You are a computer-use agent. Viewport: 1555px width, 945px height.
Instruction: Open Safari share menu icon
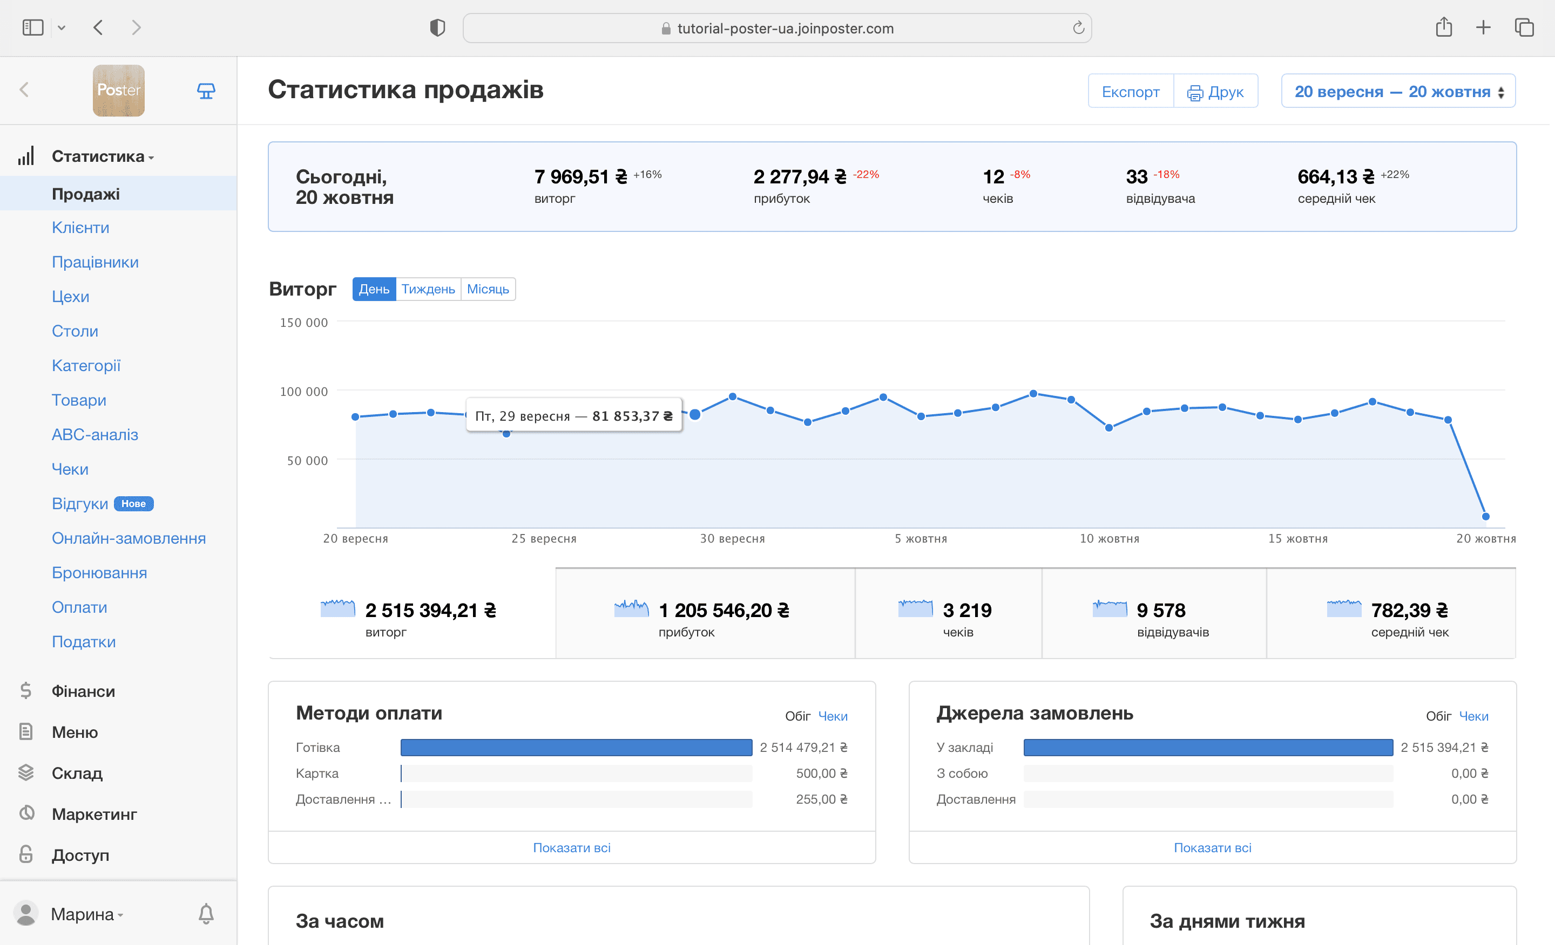pos(1444,27)
